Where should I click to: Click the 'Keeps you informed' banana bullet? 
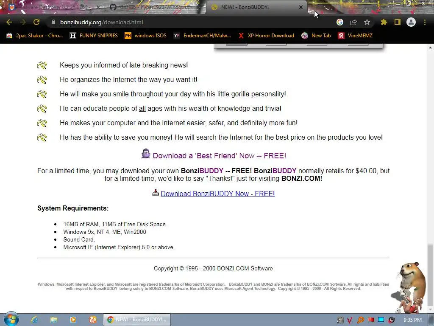tap(42, 65)
